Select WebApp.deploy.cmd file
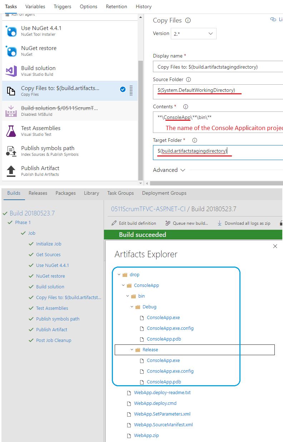Image resolution: width=283 pixels, height=442 pixels. pos(155,403)
